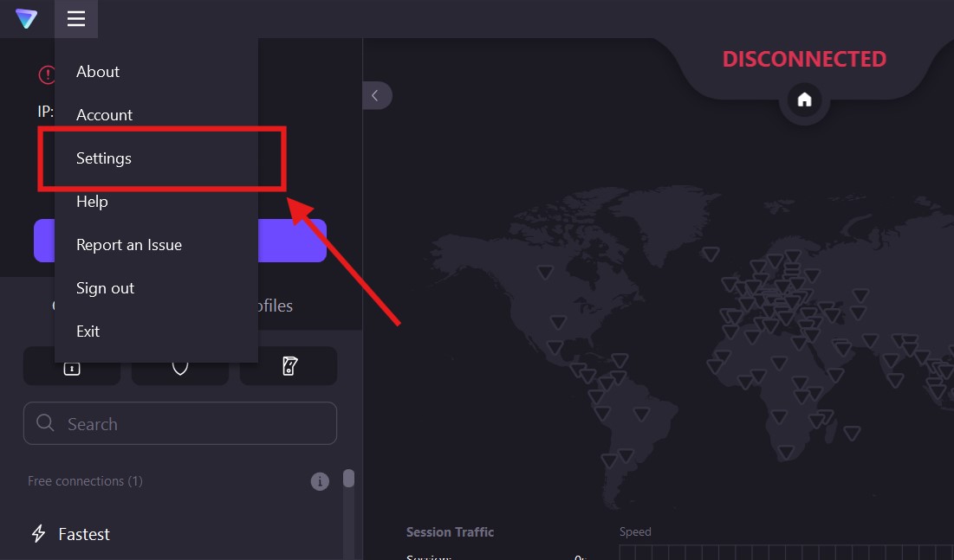Click the purple Quick Connect button
The image size is (954, 560).
(293, 241)
